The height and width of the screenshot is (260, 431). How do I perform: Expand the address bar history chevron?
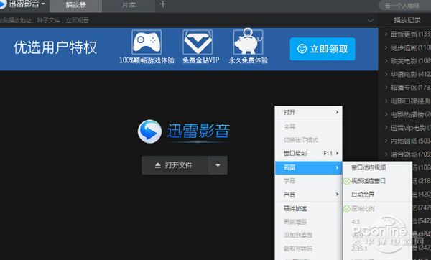click(x=370, y=20)
